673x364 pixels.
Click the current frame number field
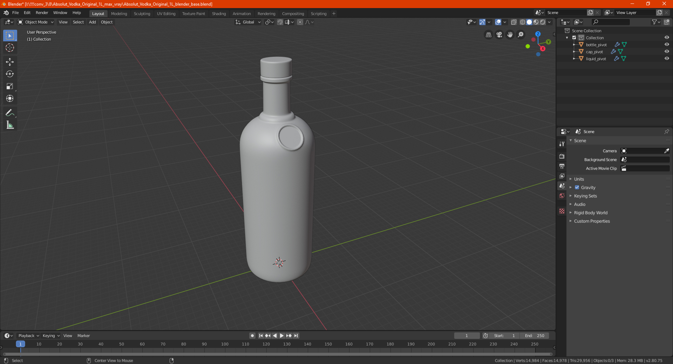point(467,336)
